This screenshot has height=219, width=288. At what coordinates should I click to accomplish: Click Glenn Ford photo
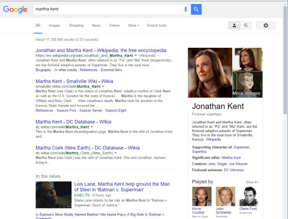(x=249, y=197)
